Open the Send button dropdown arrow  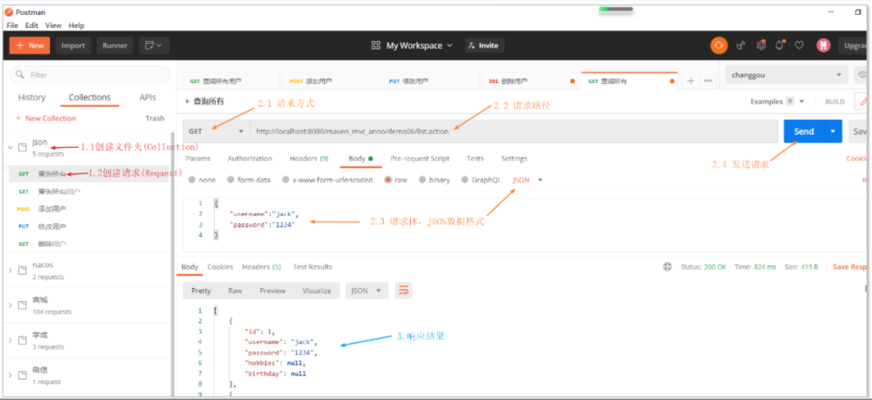[x=833, y=131]
